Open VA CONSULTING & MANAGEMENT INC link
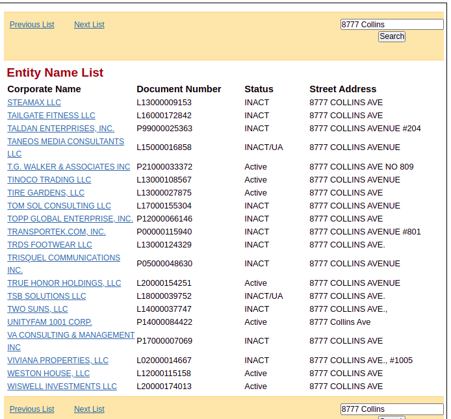451x419 pixels. [x=71, y=341]
